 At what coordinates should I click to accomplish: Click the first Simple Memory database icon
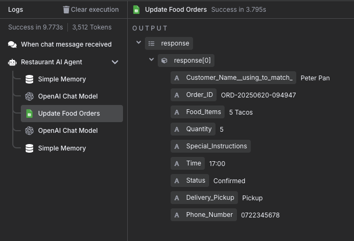(x=29, y=79)
